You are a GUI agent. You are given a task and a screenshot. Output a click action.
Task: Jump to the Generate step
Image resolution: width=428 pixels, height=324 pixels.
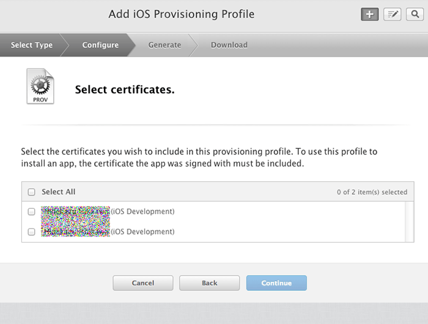click(164, 45)
